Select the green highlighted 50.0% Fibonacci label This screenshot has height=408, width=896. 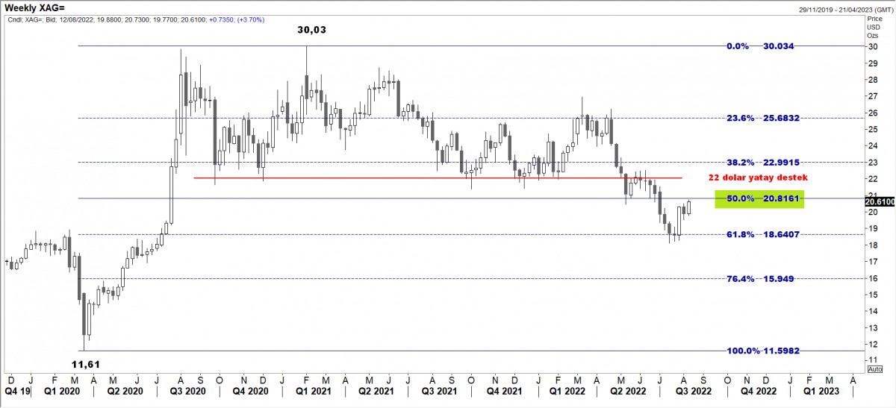759,199
